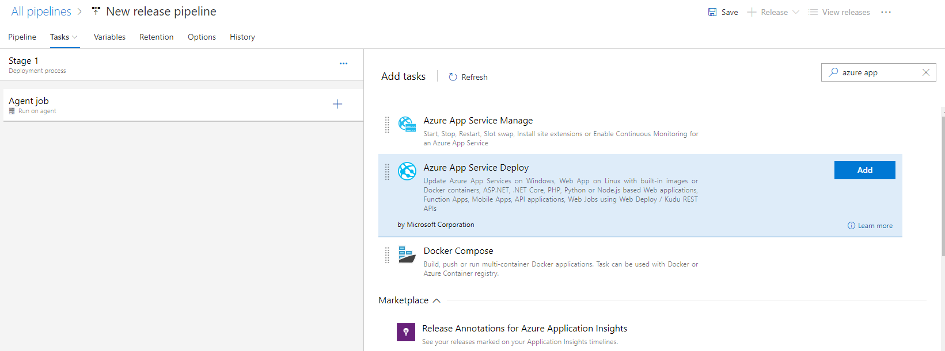Click the list icon beside View releases
This screenshot has height=351, width=945.
813,12
